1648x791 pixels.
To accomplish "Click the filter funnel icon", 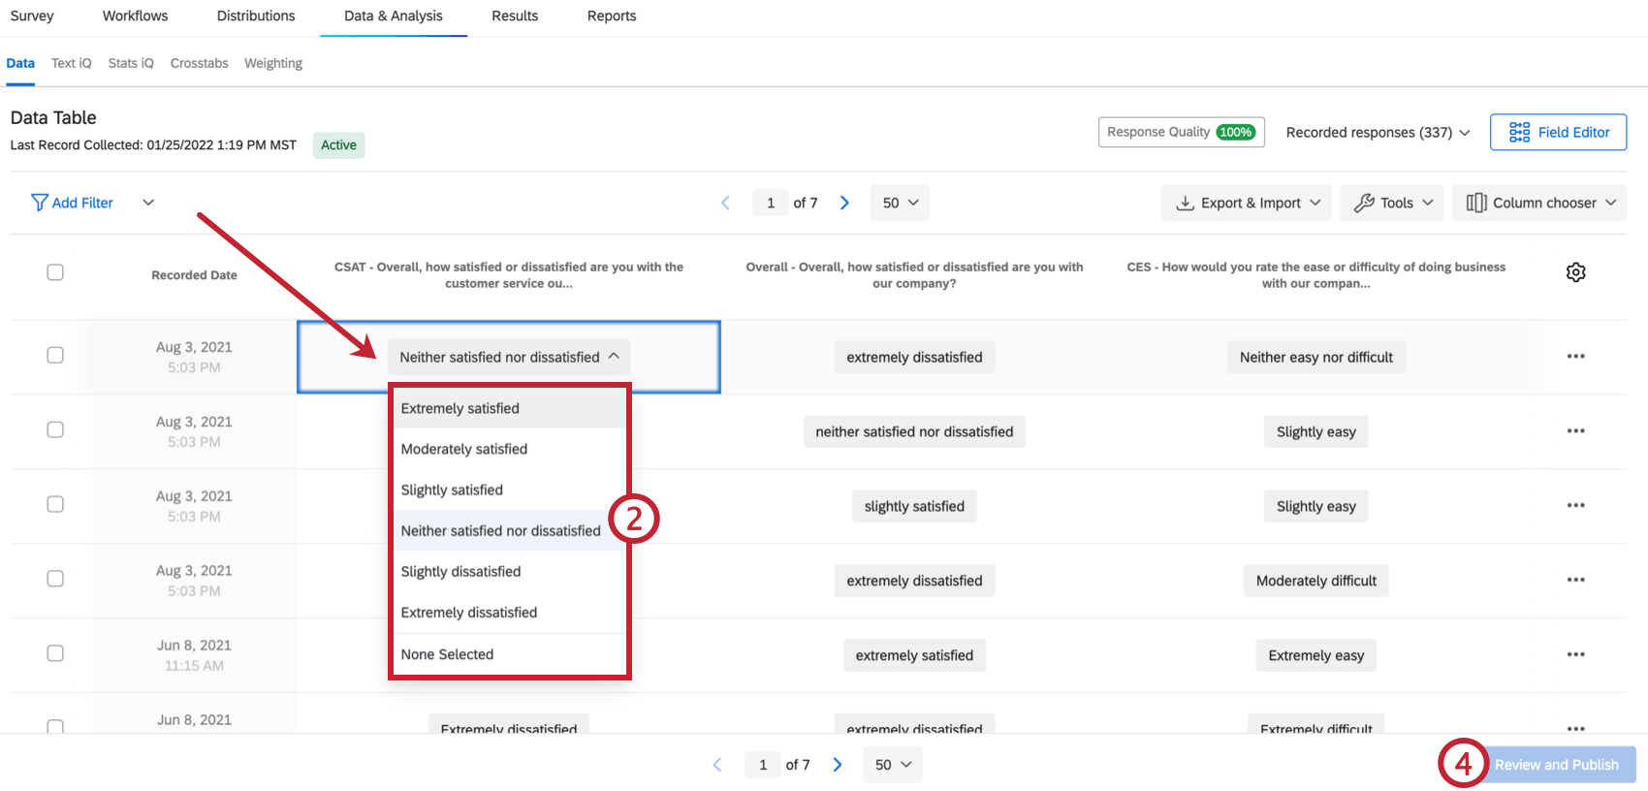I will click(x=40, y=203).
